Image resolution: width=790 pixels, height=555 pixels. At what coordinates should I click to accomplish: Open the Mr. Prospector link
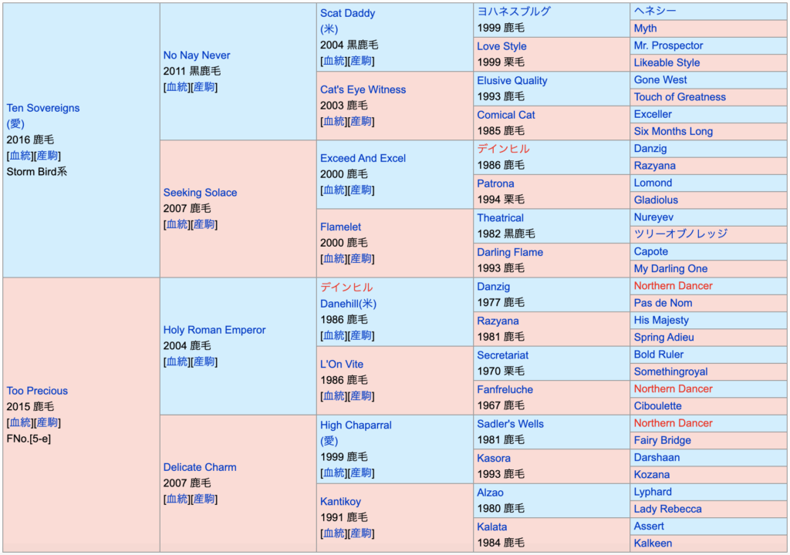coord(668,45)
